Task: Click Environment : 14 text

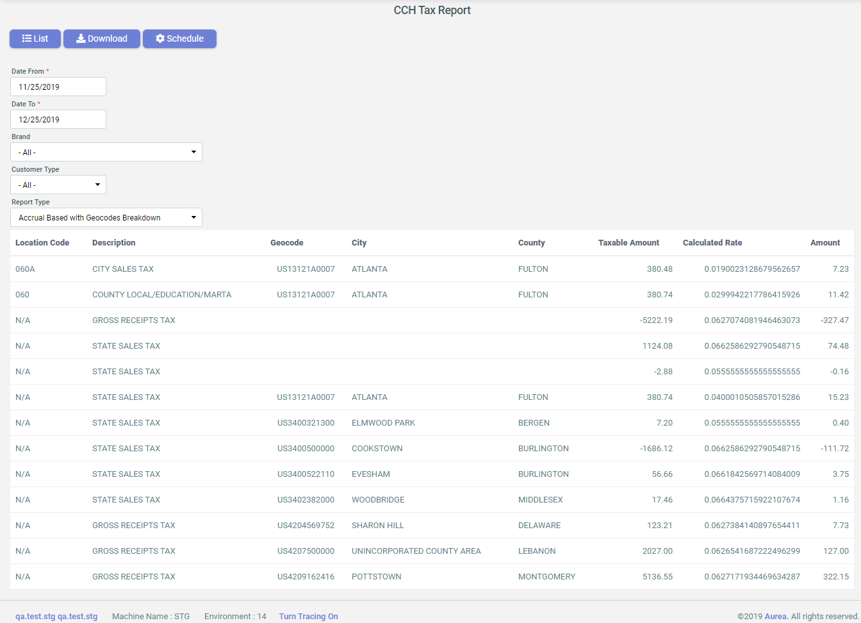Action: (x=235, y=617)
